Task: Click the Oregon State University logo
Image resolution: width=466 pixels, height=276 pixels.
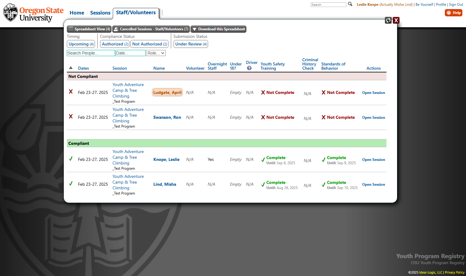Action: point(34,13)
